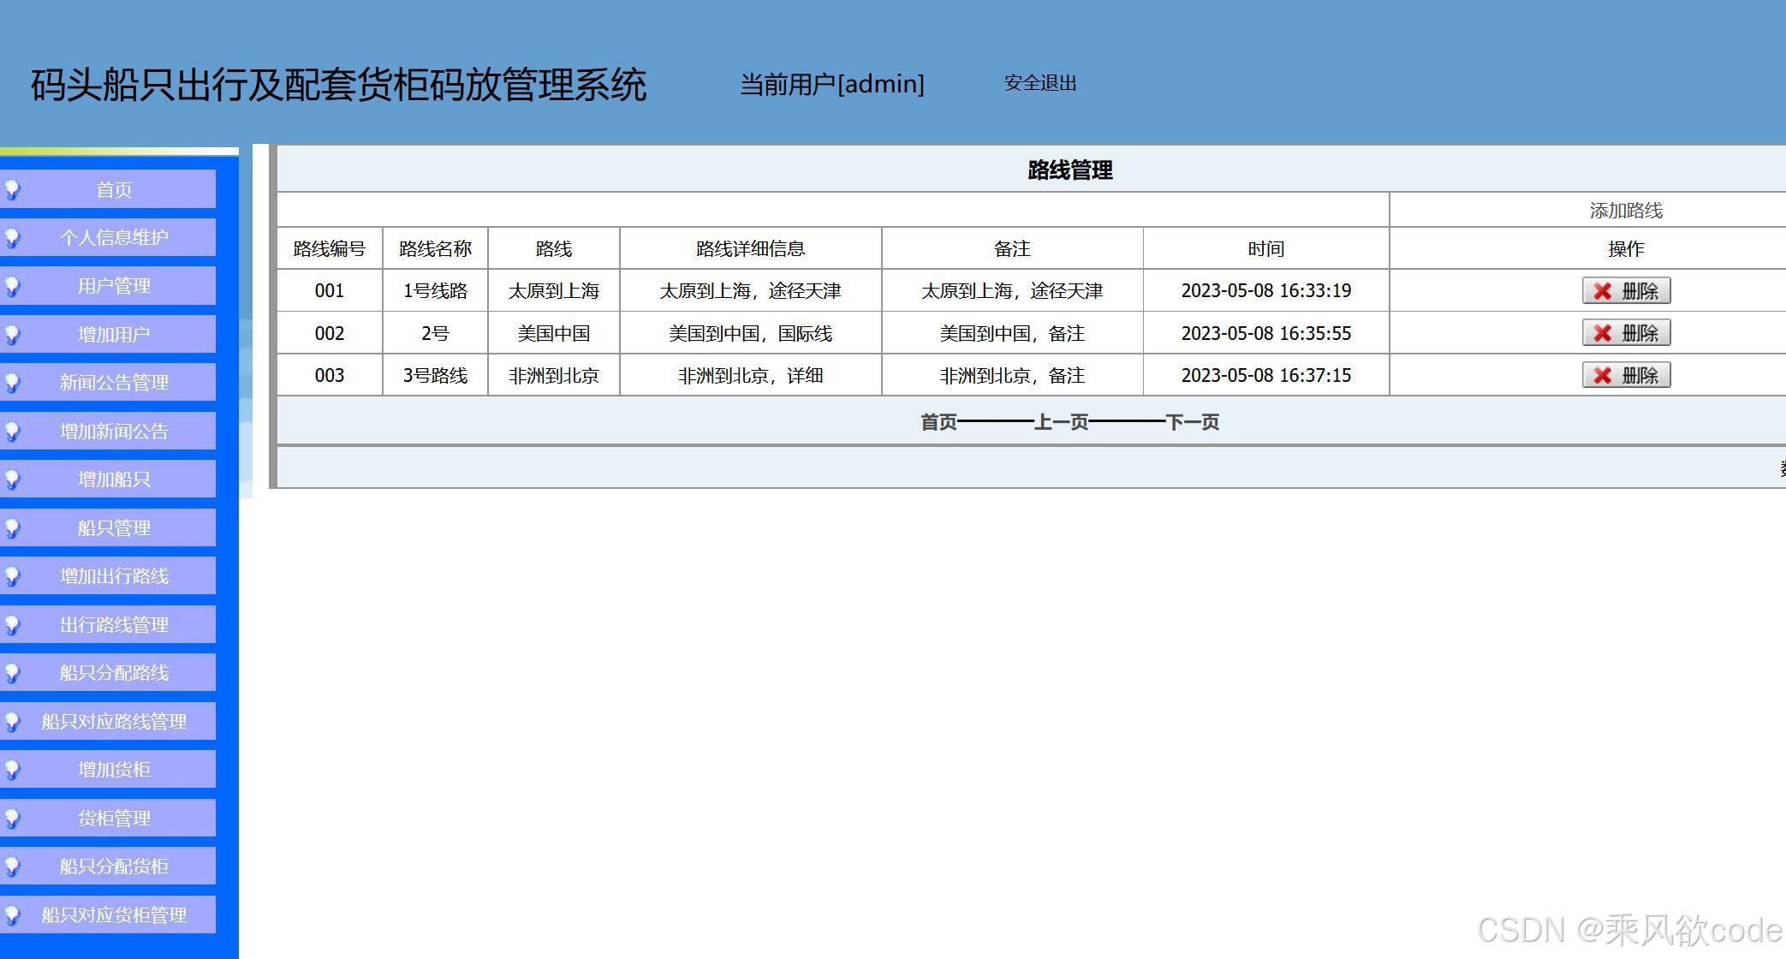Click the delete icon for route 001
Viewport: 1786px width, 959px height.
[1602, 290]
